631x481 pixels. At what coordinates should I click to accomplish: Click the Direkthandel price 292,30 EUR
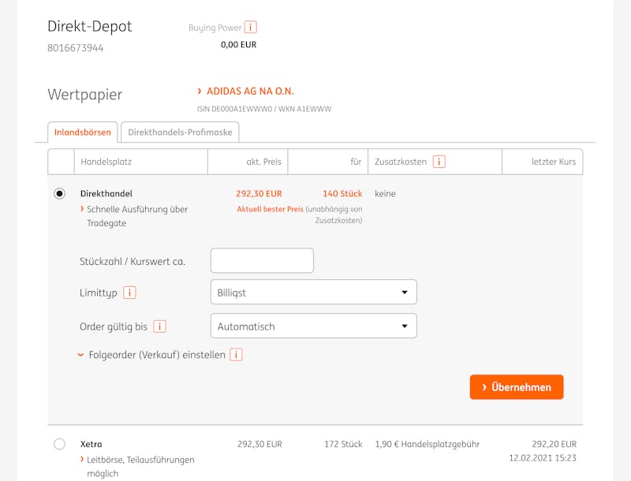(259, 193)
